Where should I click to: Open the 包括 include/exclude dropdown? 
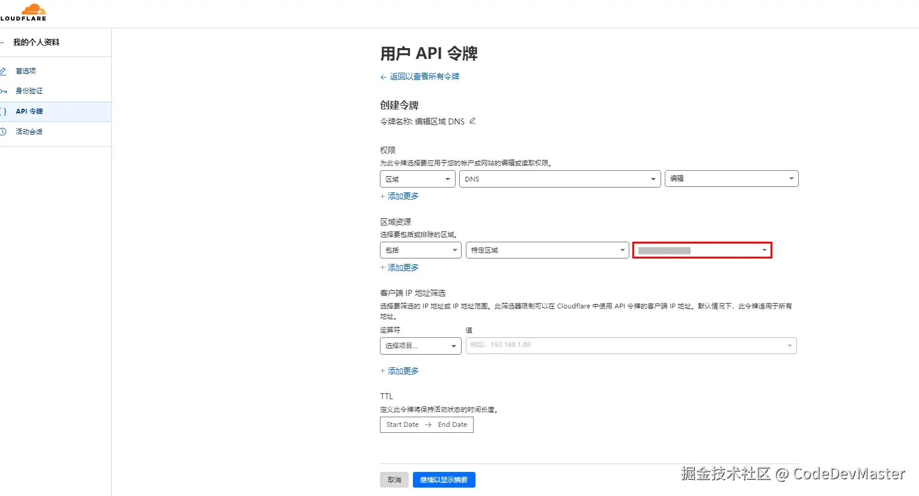pos(421,250)
